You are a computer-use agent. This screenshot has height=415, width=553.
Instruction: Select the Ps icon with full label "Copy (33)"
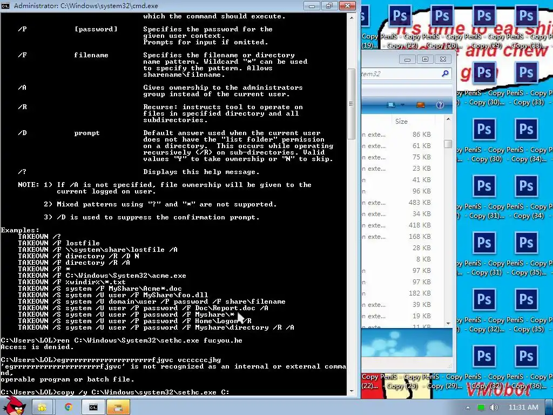[526, 73]
